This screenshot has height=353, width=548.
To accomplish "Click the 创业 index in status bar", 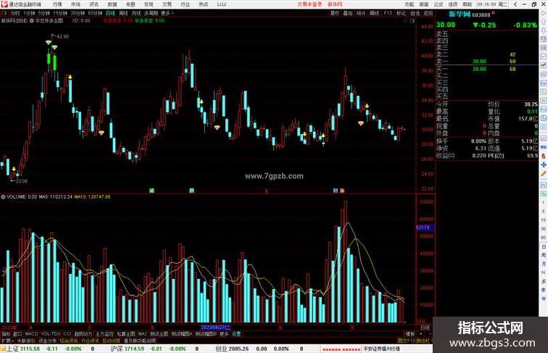I will pos(221,349).
